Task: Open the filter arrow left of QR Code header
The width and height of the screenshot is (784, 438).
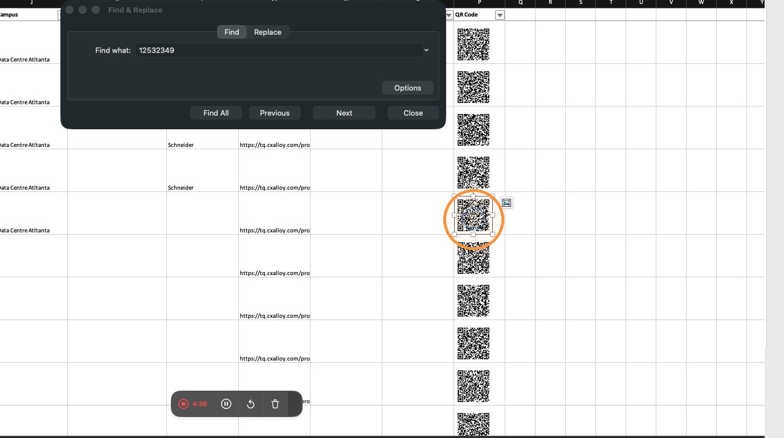Action: pos(449,15)
